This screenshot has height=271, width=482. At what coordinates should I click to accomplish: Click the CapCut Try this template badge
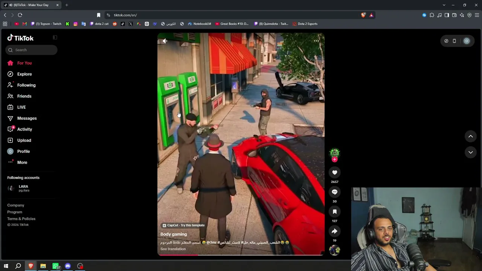(x=183, y=225)
